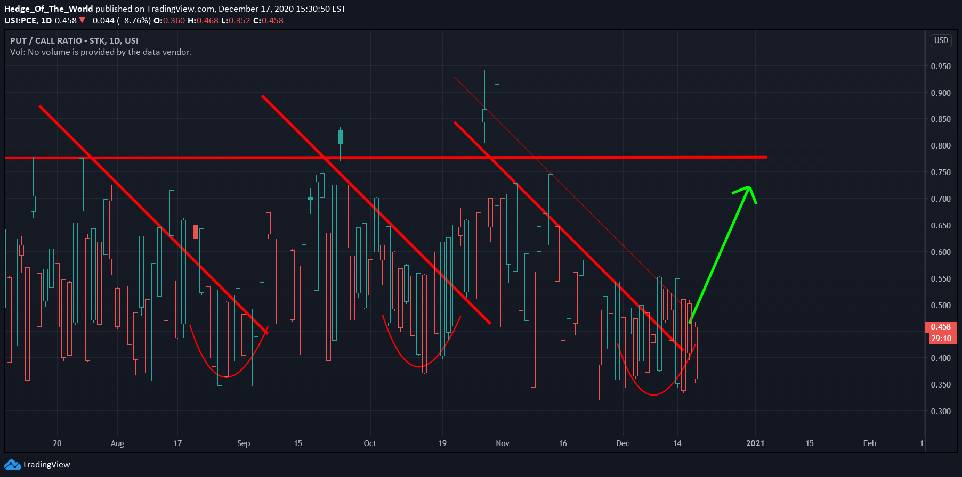Click the Hedge_Of_The_World author name

pyautogui.click(x=48, y=9)
